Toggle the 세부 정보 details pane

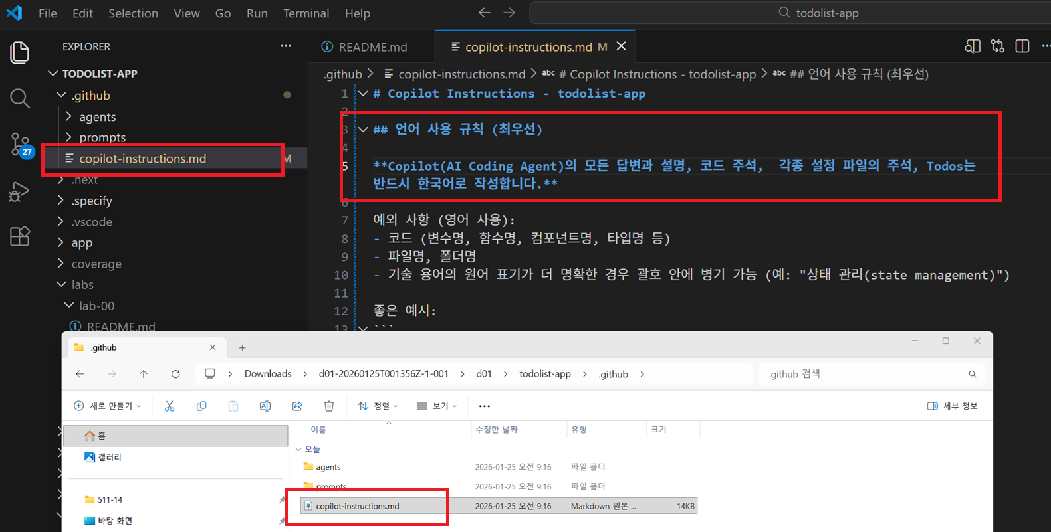point(952,406)
